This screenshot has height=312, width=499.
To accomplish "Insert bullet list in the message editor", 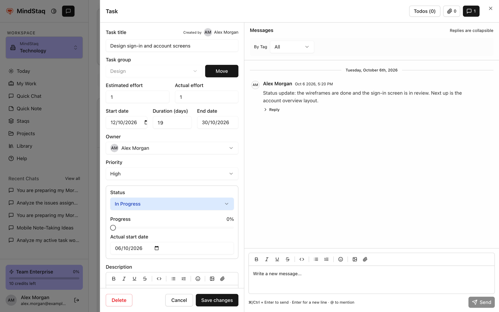I will click(x=316, y=259).
